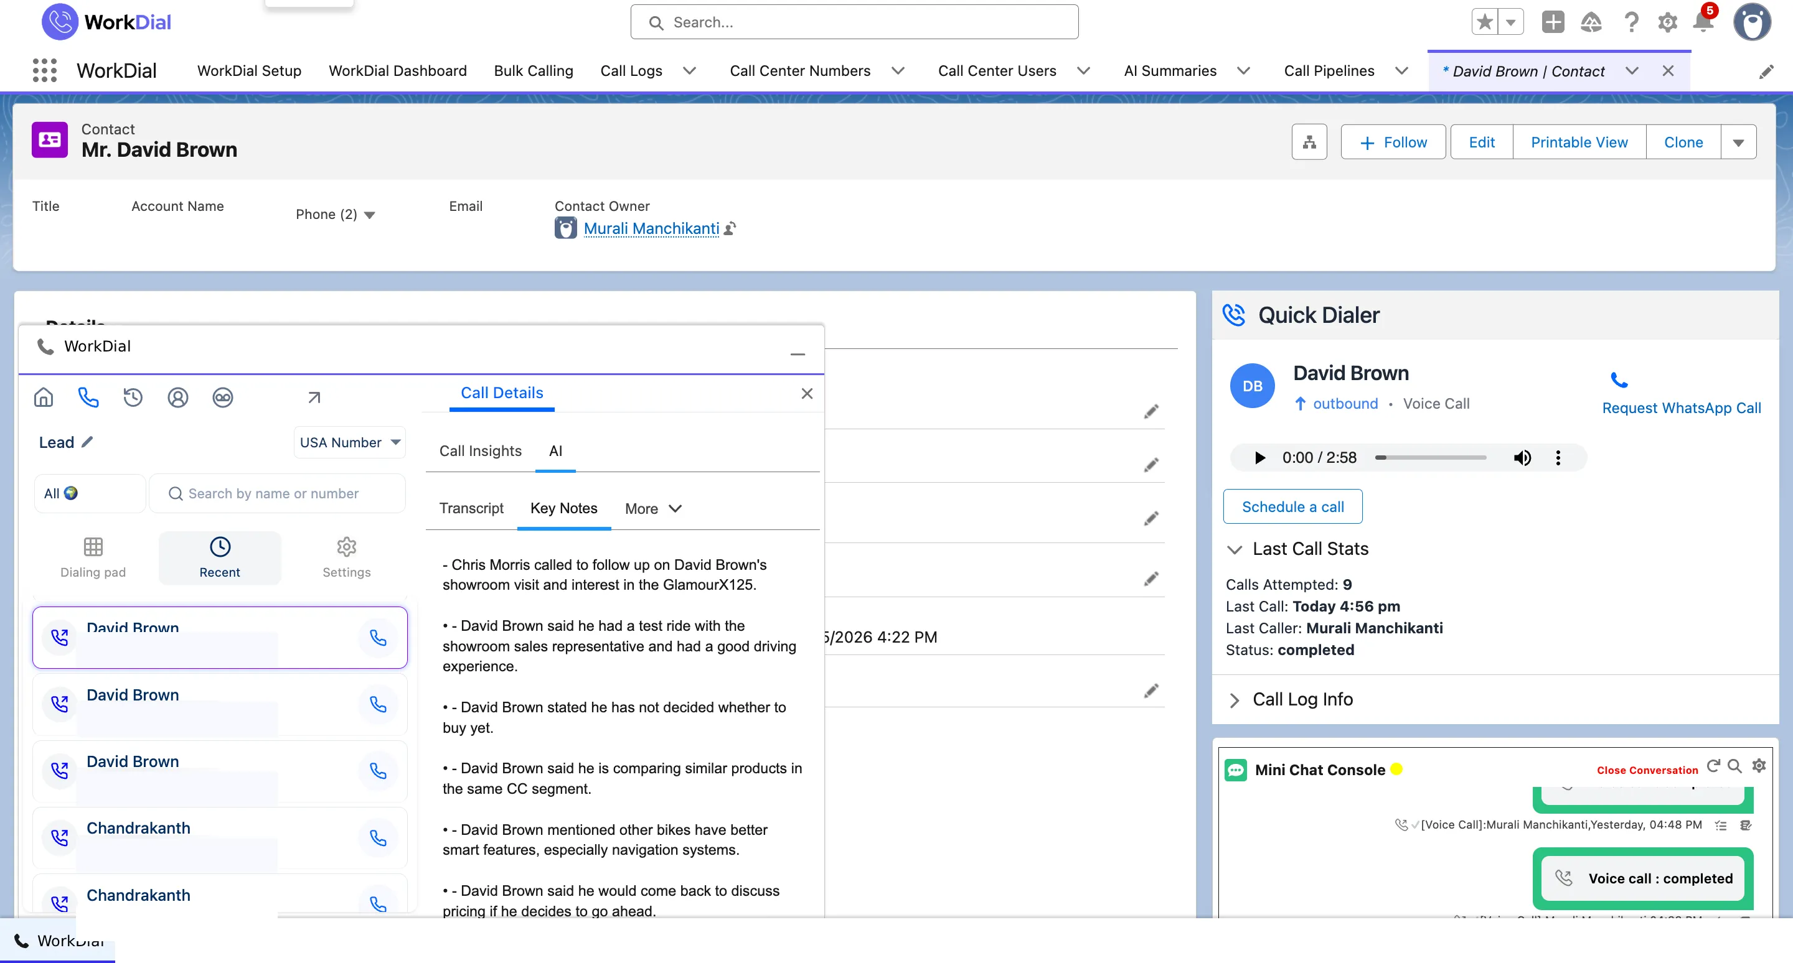Expand the AI Summaries chevron
This screenshot has height=963, width=1793.
pos(1244,71)
